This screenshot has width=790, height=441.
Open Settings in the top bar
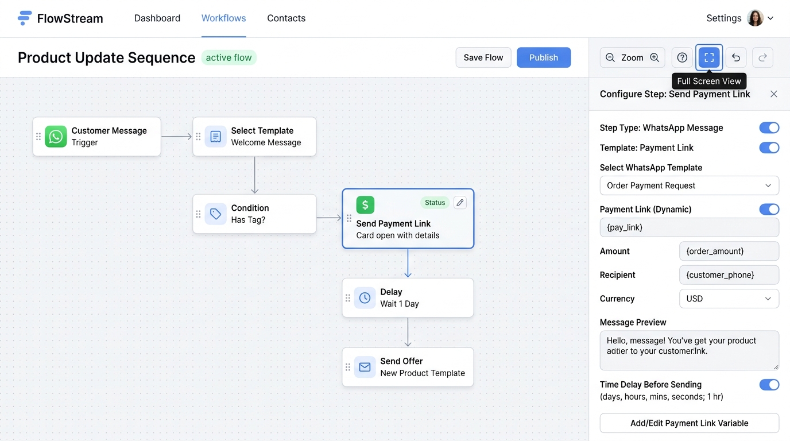(x=724, y=18)
